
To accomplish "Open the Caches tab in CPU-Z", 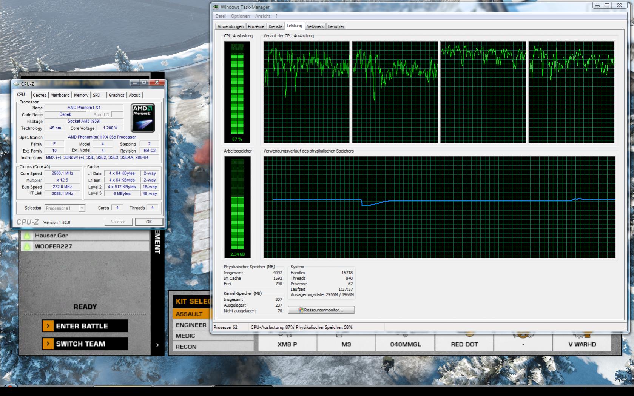I will click(39, 95).
